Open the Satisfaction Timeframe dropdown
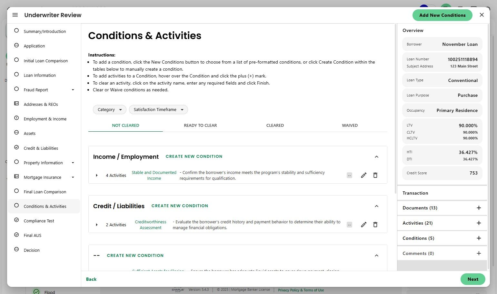This screenshot has height=294, width=497. [x=158, y=110]
